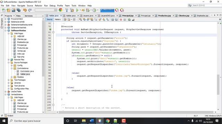Click the Chrome browser selector icon in toolbar
Screen dimensions: 222x124
61,10
